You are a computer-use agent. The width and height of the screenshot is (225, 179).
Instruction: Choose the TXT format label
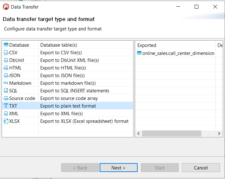coord(13,106)
